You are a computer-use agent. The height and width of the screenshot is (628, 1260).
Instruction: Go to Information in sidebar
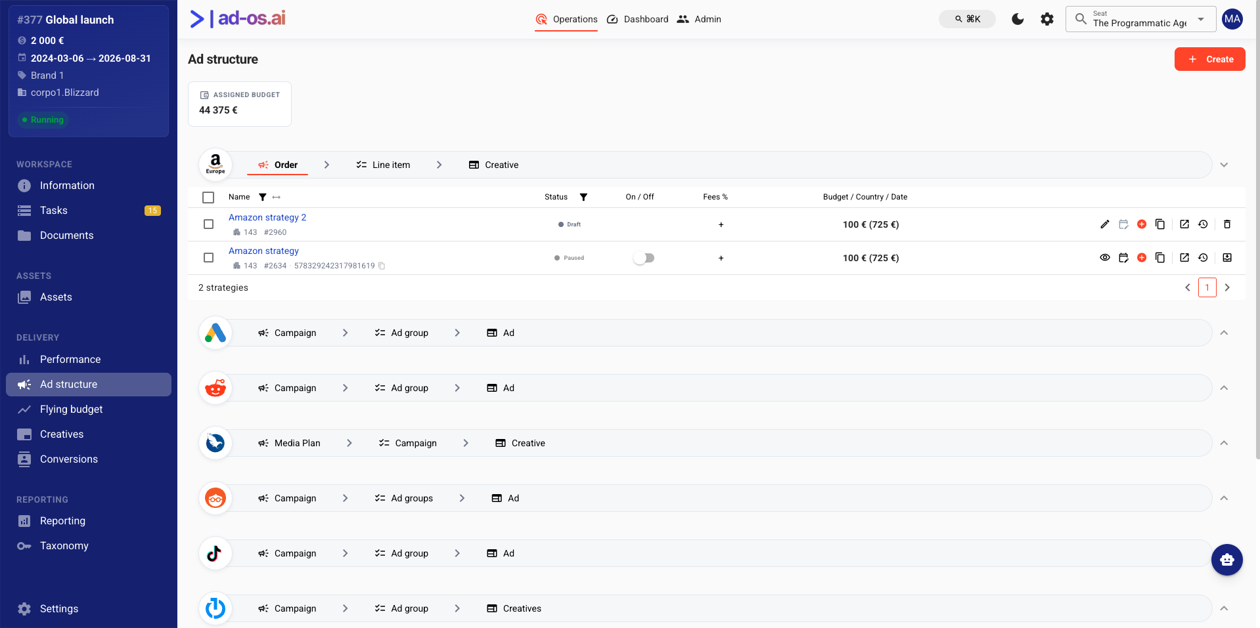coord(89,186)
